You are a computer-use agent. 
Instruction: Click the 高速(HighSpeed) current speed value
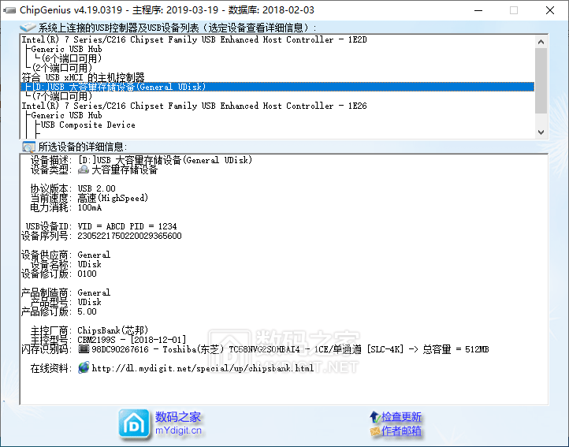click(113, 198)
